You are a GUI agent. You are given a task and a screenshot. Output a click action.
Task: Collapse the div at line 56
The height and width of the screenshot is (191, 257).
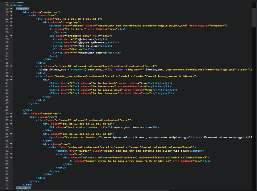pyautogui.click(x=11, y=134)
